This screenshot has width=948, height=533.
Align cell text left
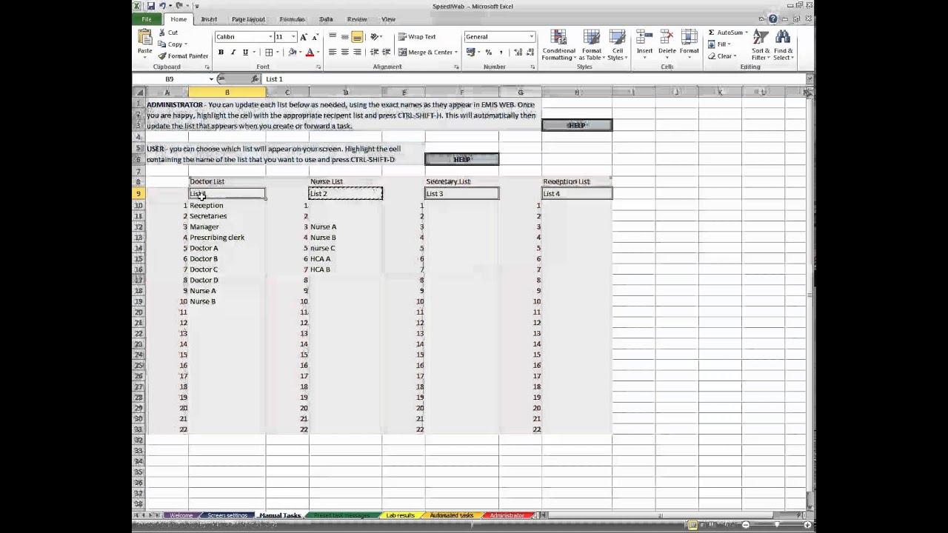[x=333, y=53]
